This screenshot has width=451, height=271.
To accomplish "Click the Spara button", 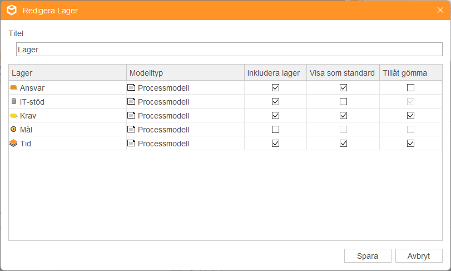I will point(368,256).
